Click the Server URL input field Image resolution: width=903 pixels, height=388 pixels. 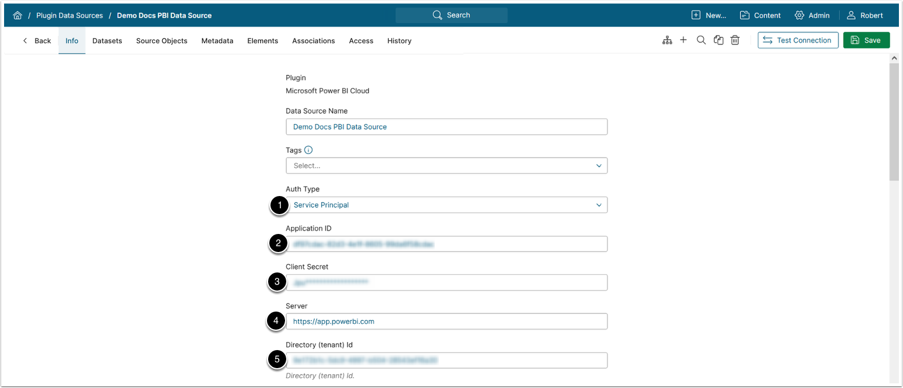pyautogui.click(x=447, y=321)
